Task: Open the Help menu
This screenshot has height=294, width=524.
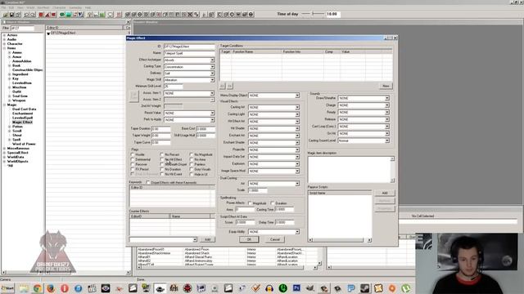Action: pos(88,7)
